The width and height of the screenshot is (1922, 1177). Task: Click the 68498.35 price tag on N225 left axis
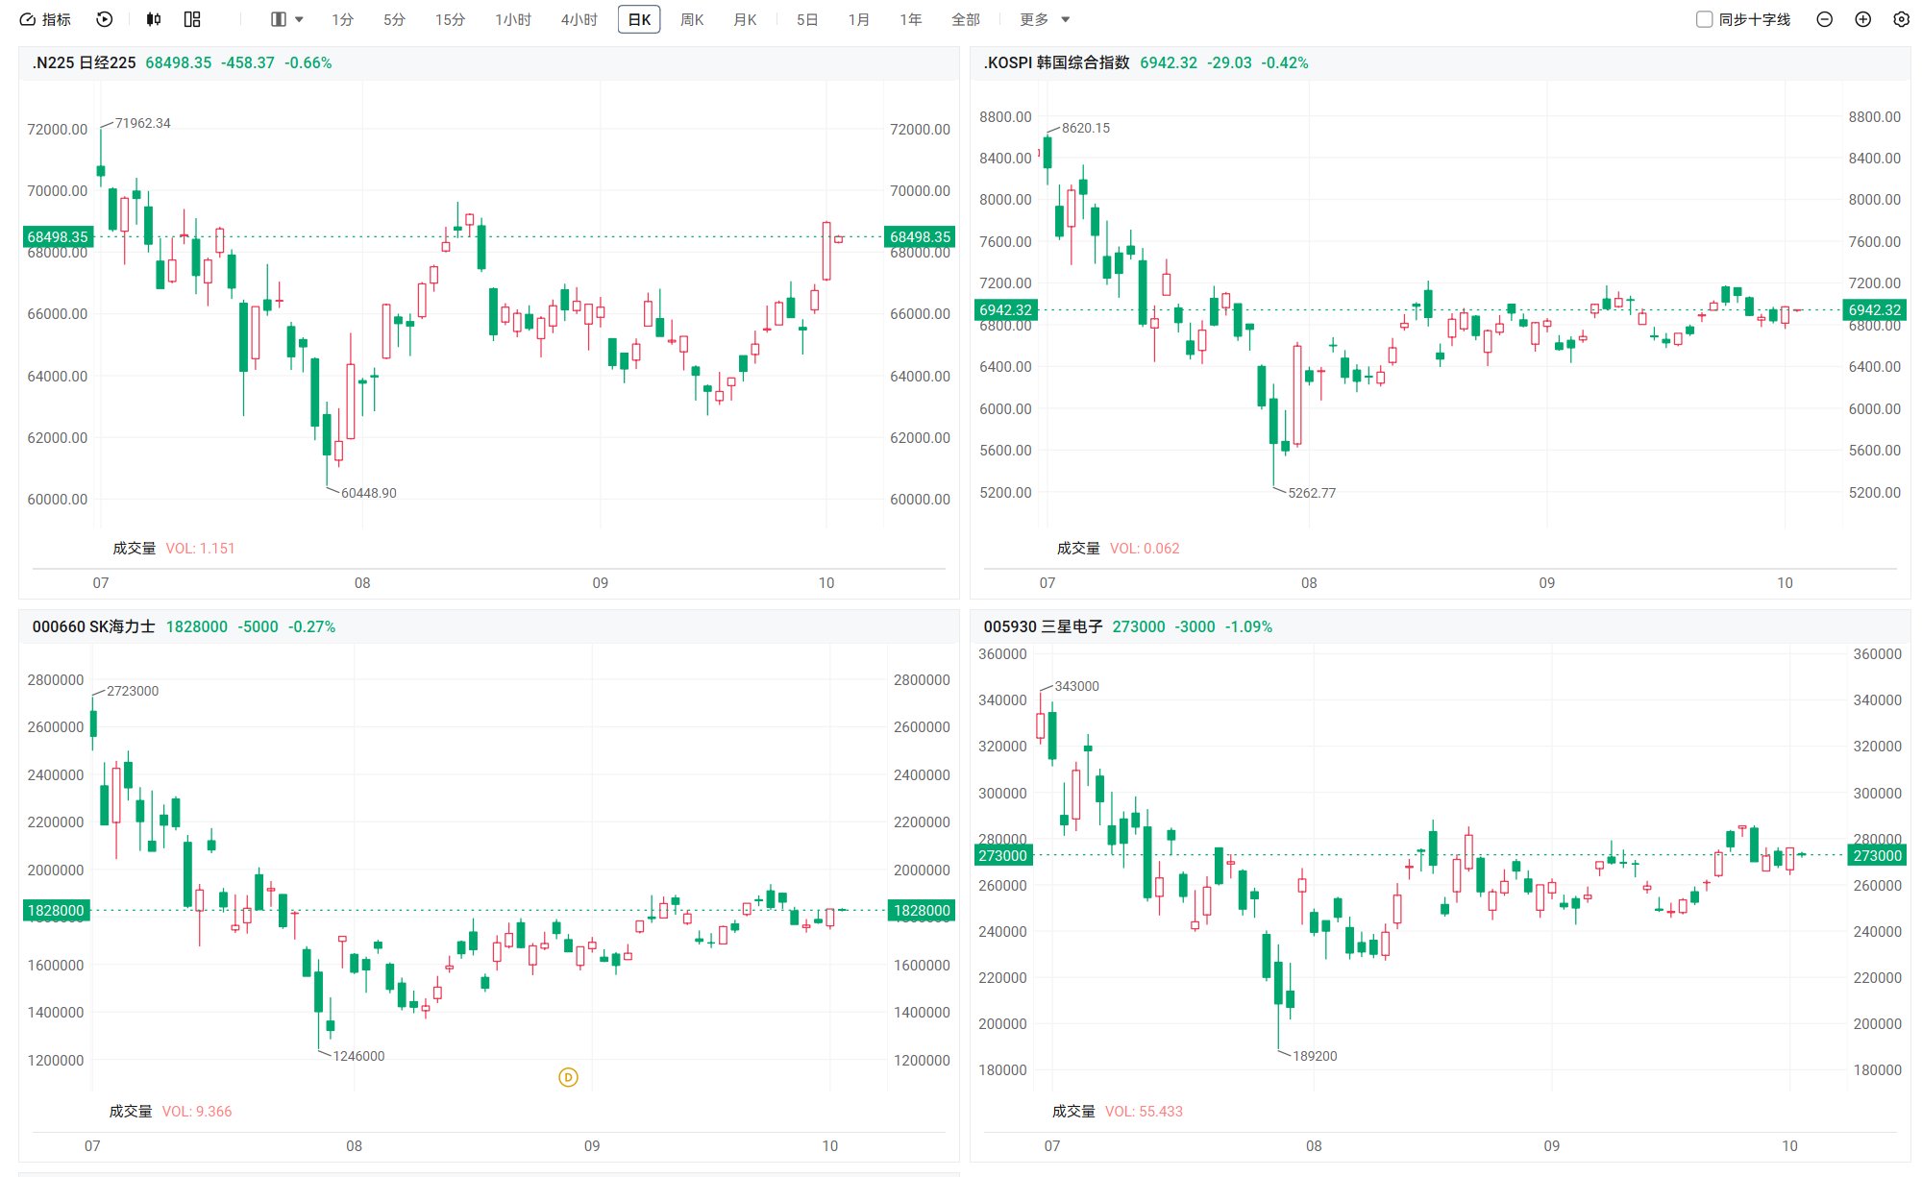(58, 236)
